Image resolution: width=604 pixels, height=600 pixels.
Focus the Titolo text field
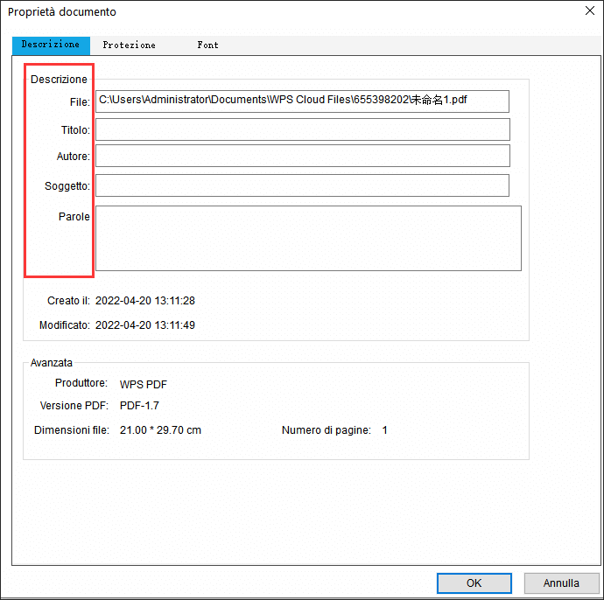(302, 129)
